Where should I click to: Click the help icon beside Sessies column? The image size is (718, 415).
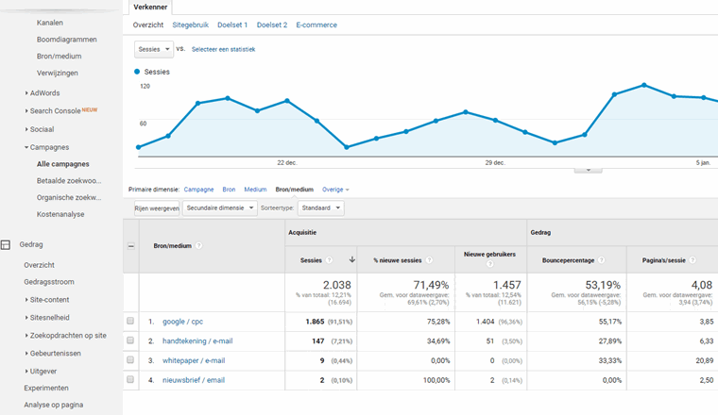pos(330,259)
